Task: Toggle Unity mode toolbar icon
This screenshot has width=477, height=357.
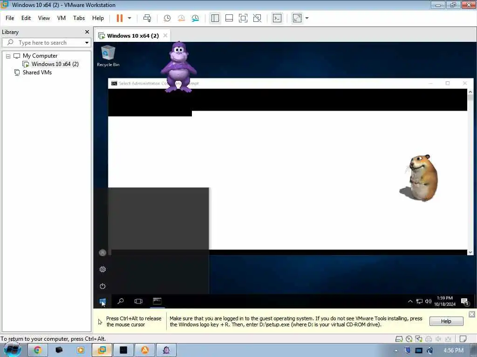Action: 257,18
